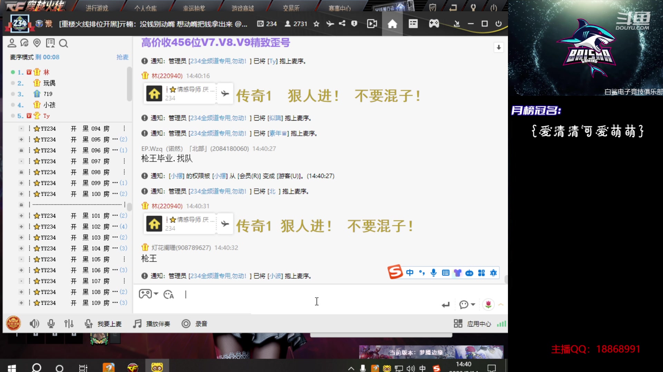Open Sogou IME soft keyboard icon
Image resolution: width=663 pixels, height=372 pixels.
[x=445, y=273]
